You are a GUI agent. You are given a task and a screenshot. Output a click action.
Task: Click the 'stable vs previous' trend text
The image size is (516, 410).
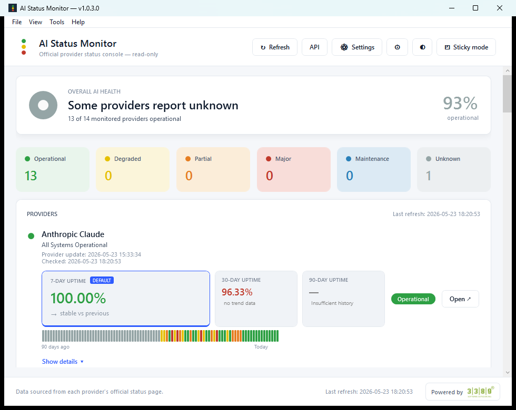pyautogui.click(x=84, y=313)
